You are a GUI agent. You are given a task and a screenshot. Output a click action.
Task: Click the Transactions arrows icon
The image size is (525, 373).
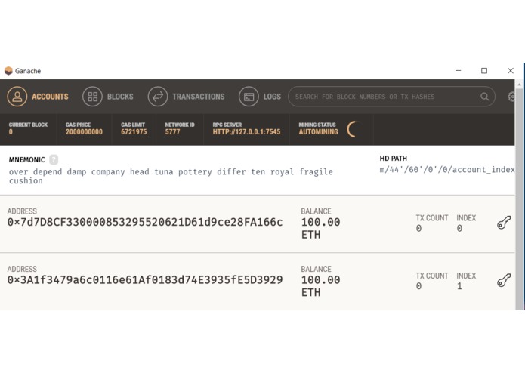[x=158, y=97]
